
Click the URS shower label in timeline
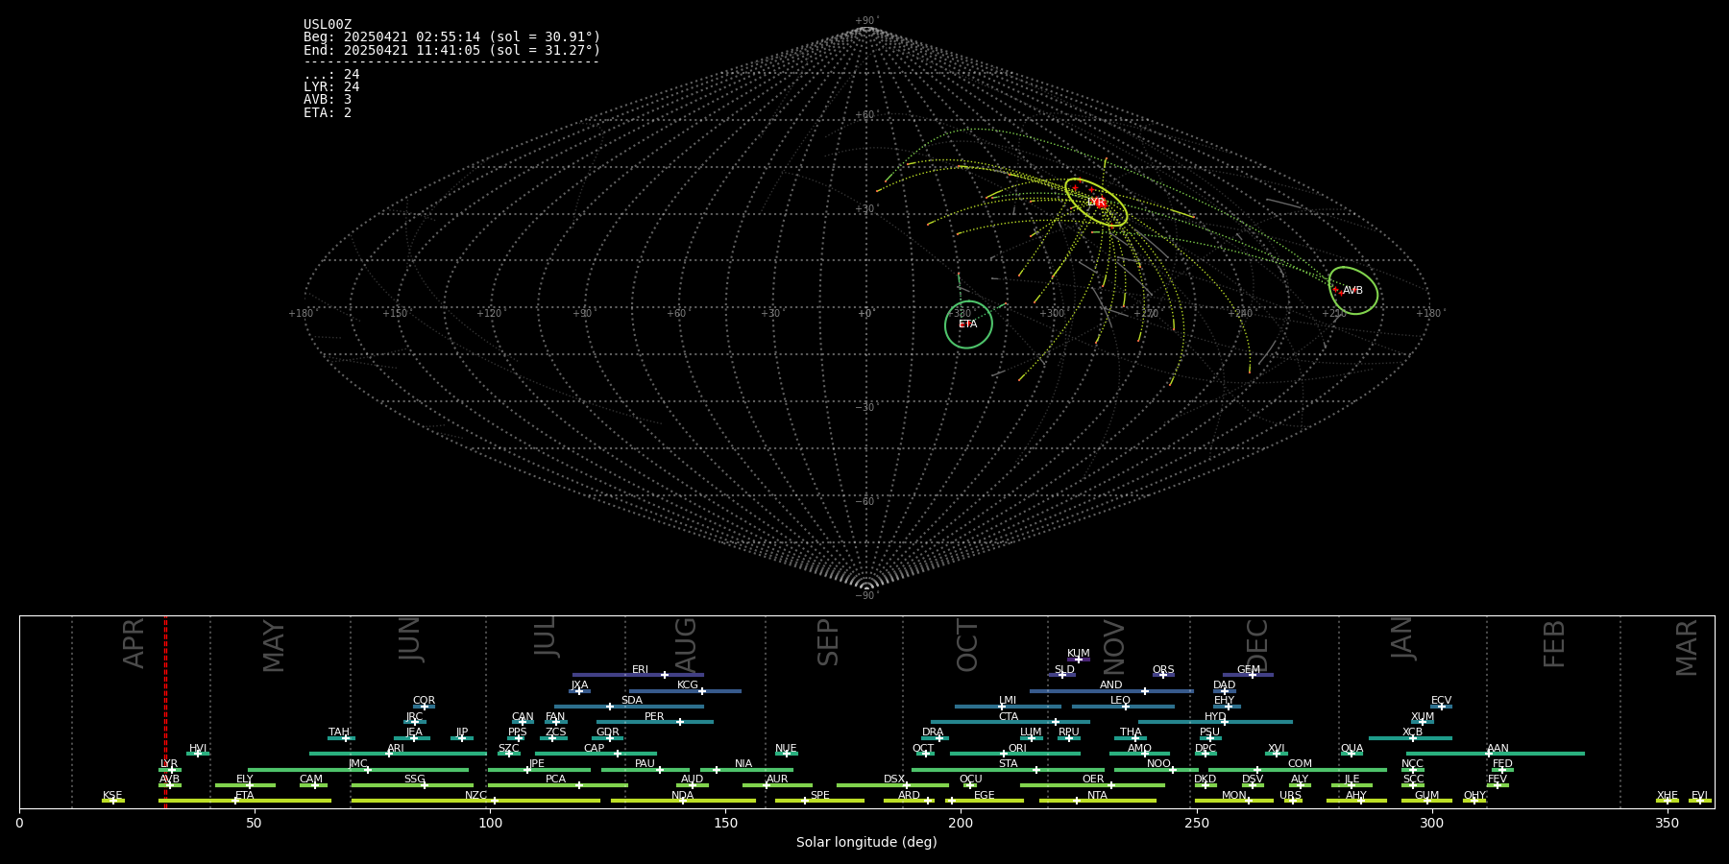1290,796
